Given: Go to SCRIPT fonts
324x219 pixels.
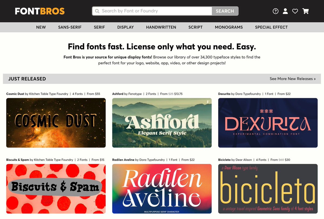Looking at the screenshot, I should 195,27.
